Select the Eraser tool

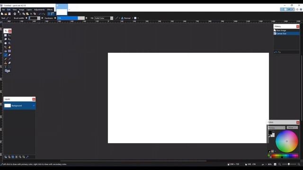(9, 55)
